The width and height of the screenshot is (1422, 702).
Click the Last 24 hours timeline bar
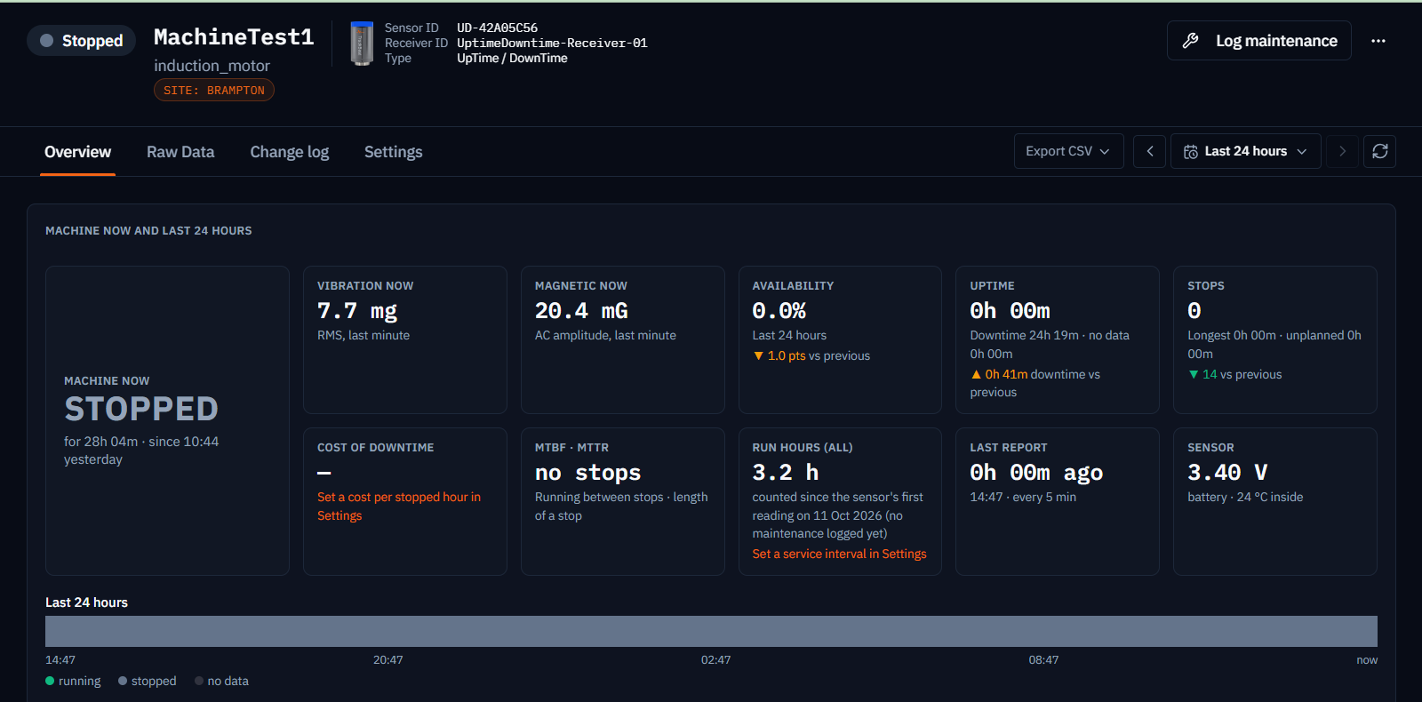click(711, 631)
